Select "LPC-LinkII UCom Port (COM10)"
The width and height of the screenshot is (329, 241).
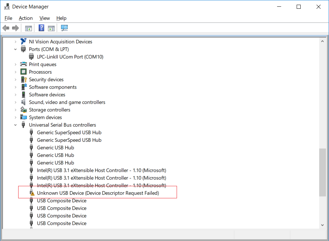pos(70,57)
